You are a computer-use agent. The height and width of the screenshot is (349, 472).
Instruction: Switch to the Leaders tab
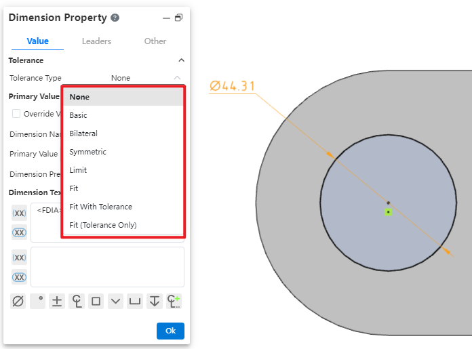click(96, 41)
